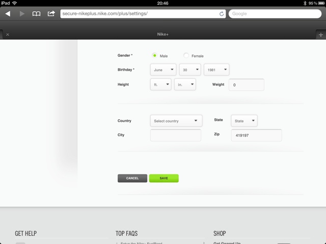This screenshot has height=244, width=326.
Task: Tap the Google search field
Action: 275,14
